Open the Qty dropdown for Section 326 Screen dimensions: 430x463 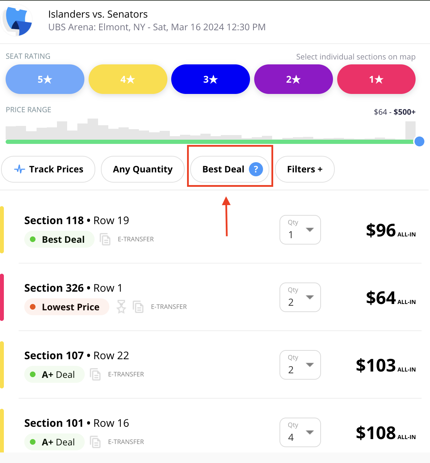[300, 297]
